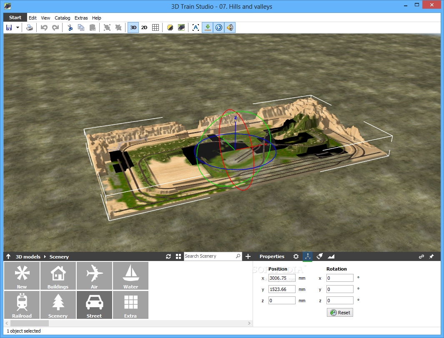Toggle the grid display icon

point(156,27)
